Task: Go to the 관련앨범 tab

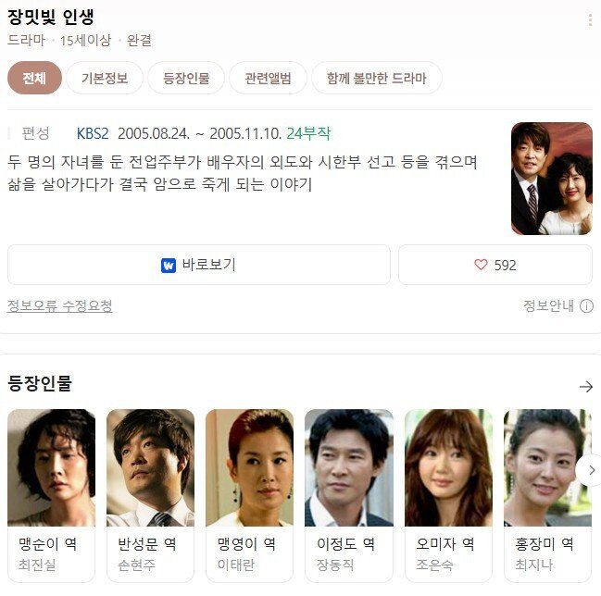Action: coord(268,78)
